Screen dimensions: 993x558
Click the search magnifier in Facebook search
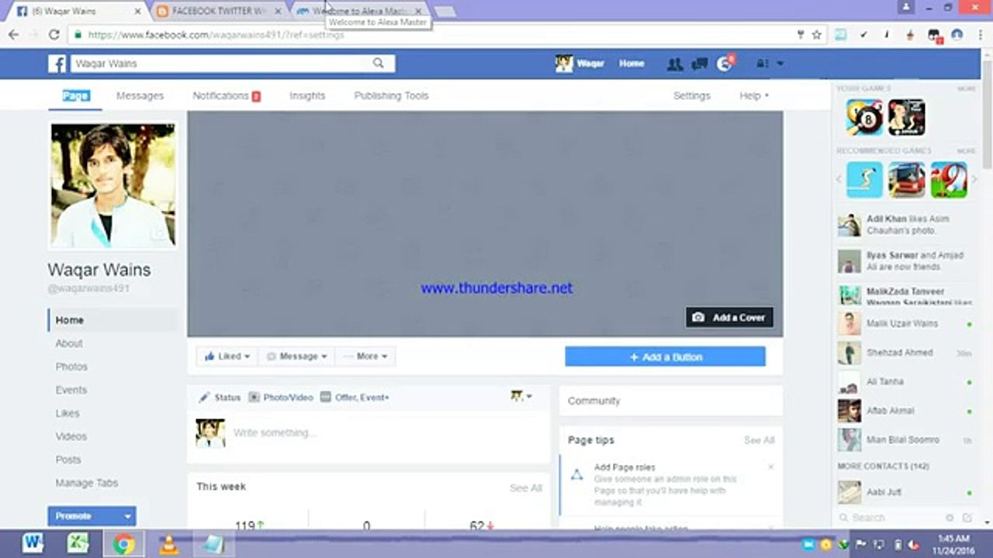(379, 64)
